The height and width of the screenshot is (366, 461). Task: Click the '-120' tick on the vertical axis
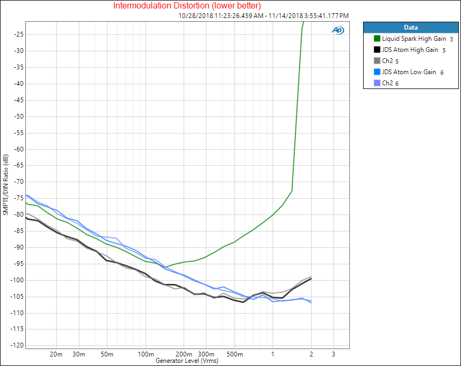point(17,345)
